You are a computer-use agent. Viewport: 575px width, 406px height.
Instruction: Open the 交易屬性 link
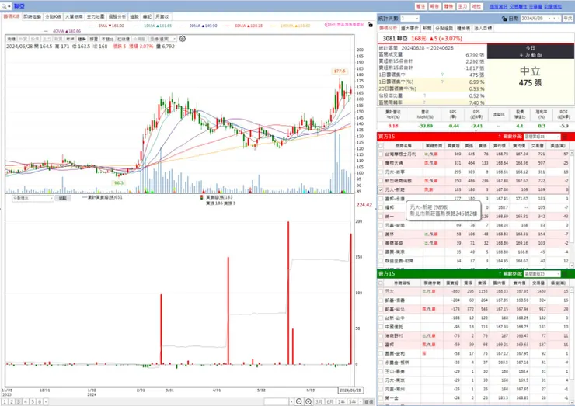pos(517,6)
